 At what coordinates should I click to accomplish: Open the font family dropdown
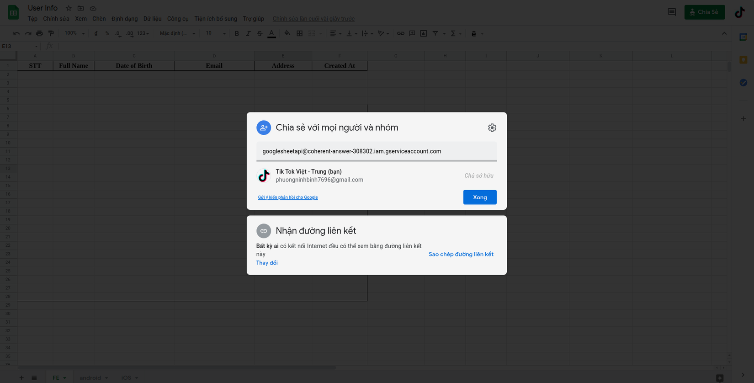[178, 33]
